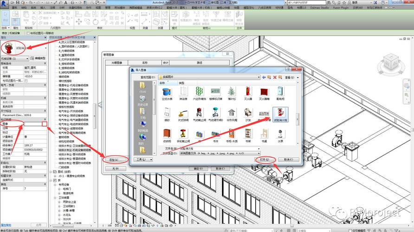Click the Save icon in quick access toolbar
Viewport: 414px width, 232px height.
[x=18, y=3]
